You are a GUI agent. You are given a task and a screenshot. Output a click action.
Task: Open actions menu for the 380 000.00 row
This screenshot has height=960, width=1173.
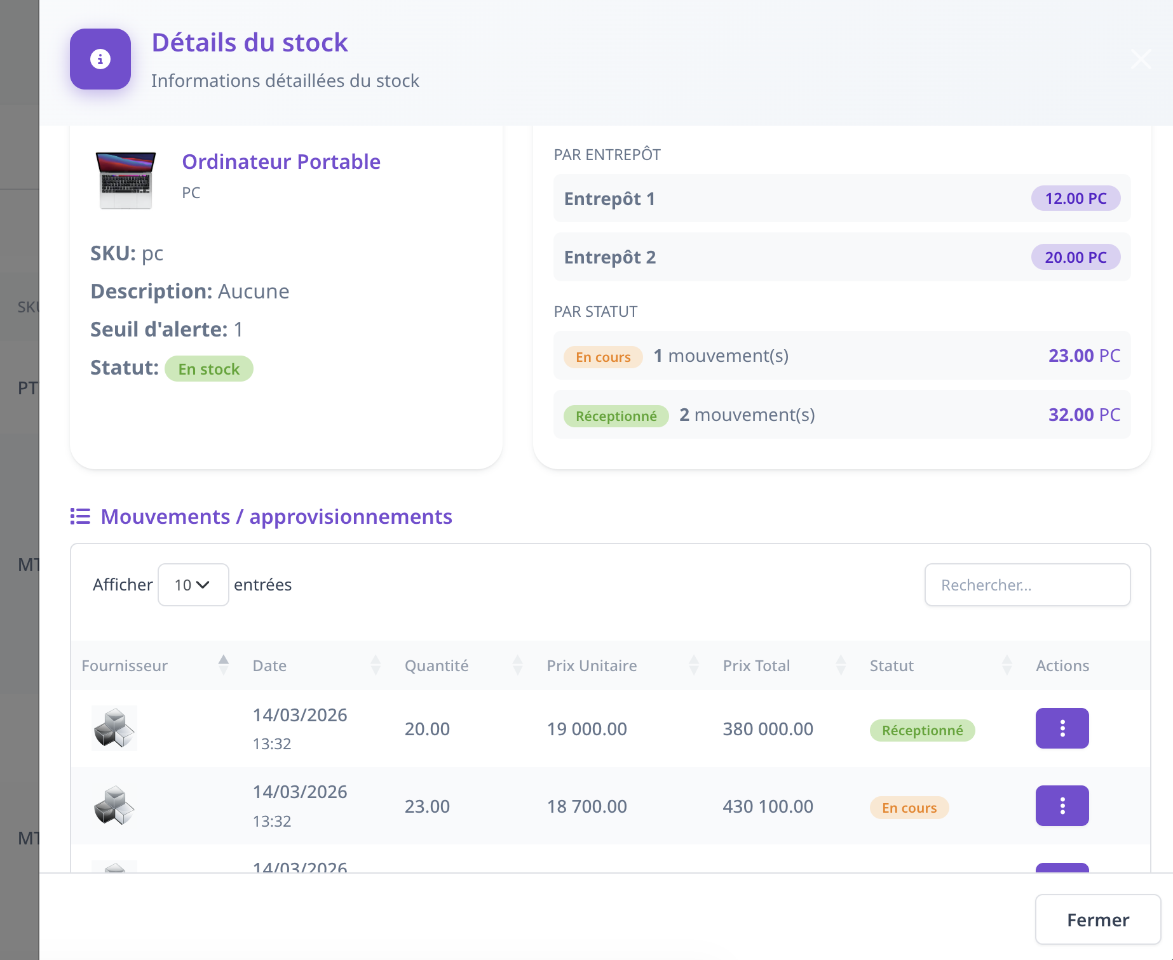click(x=1062, y=728)
